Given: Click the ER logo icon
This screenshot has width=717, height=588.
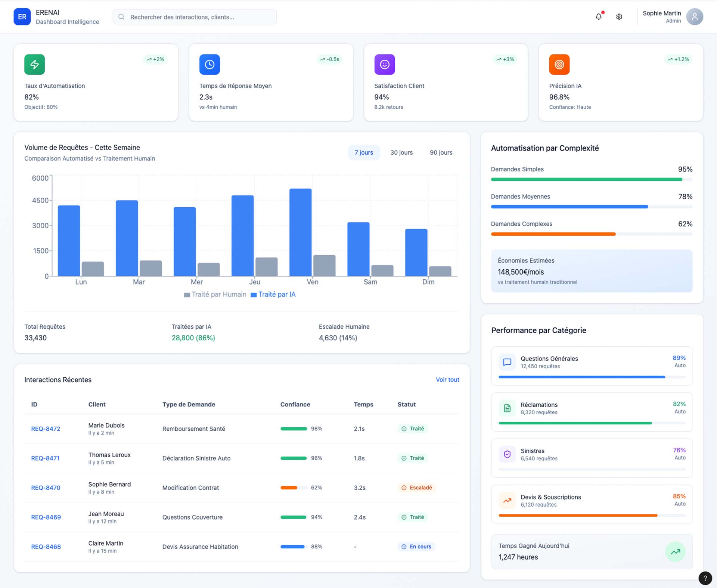Looking at the screenshot, I should [x=22, y=17].
